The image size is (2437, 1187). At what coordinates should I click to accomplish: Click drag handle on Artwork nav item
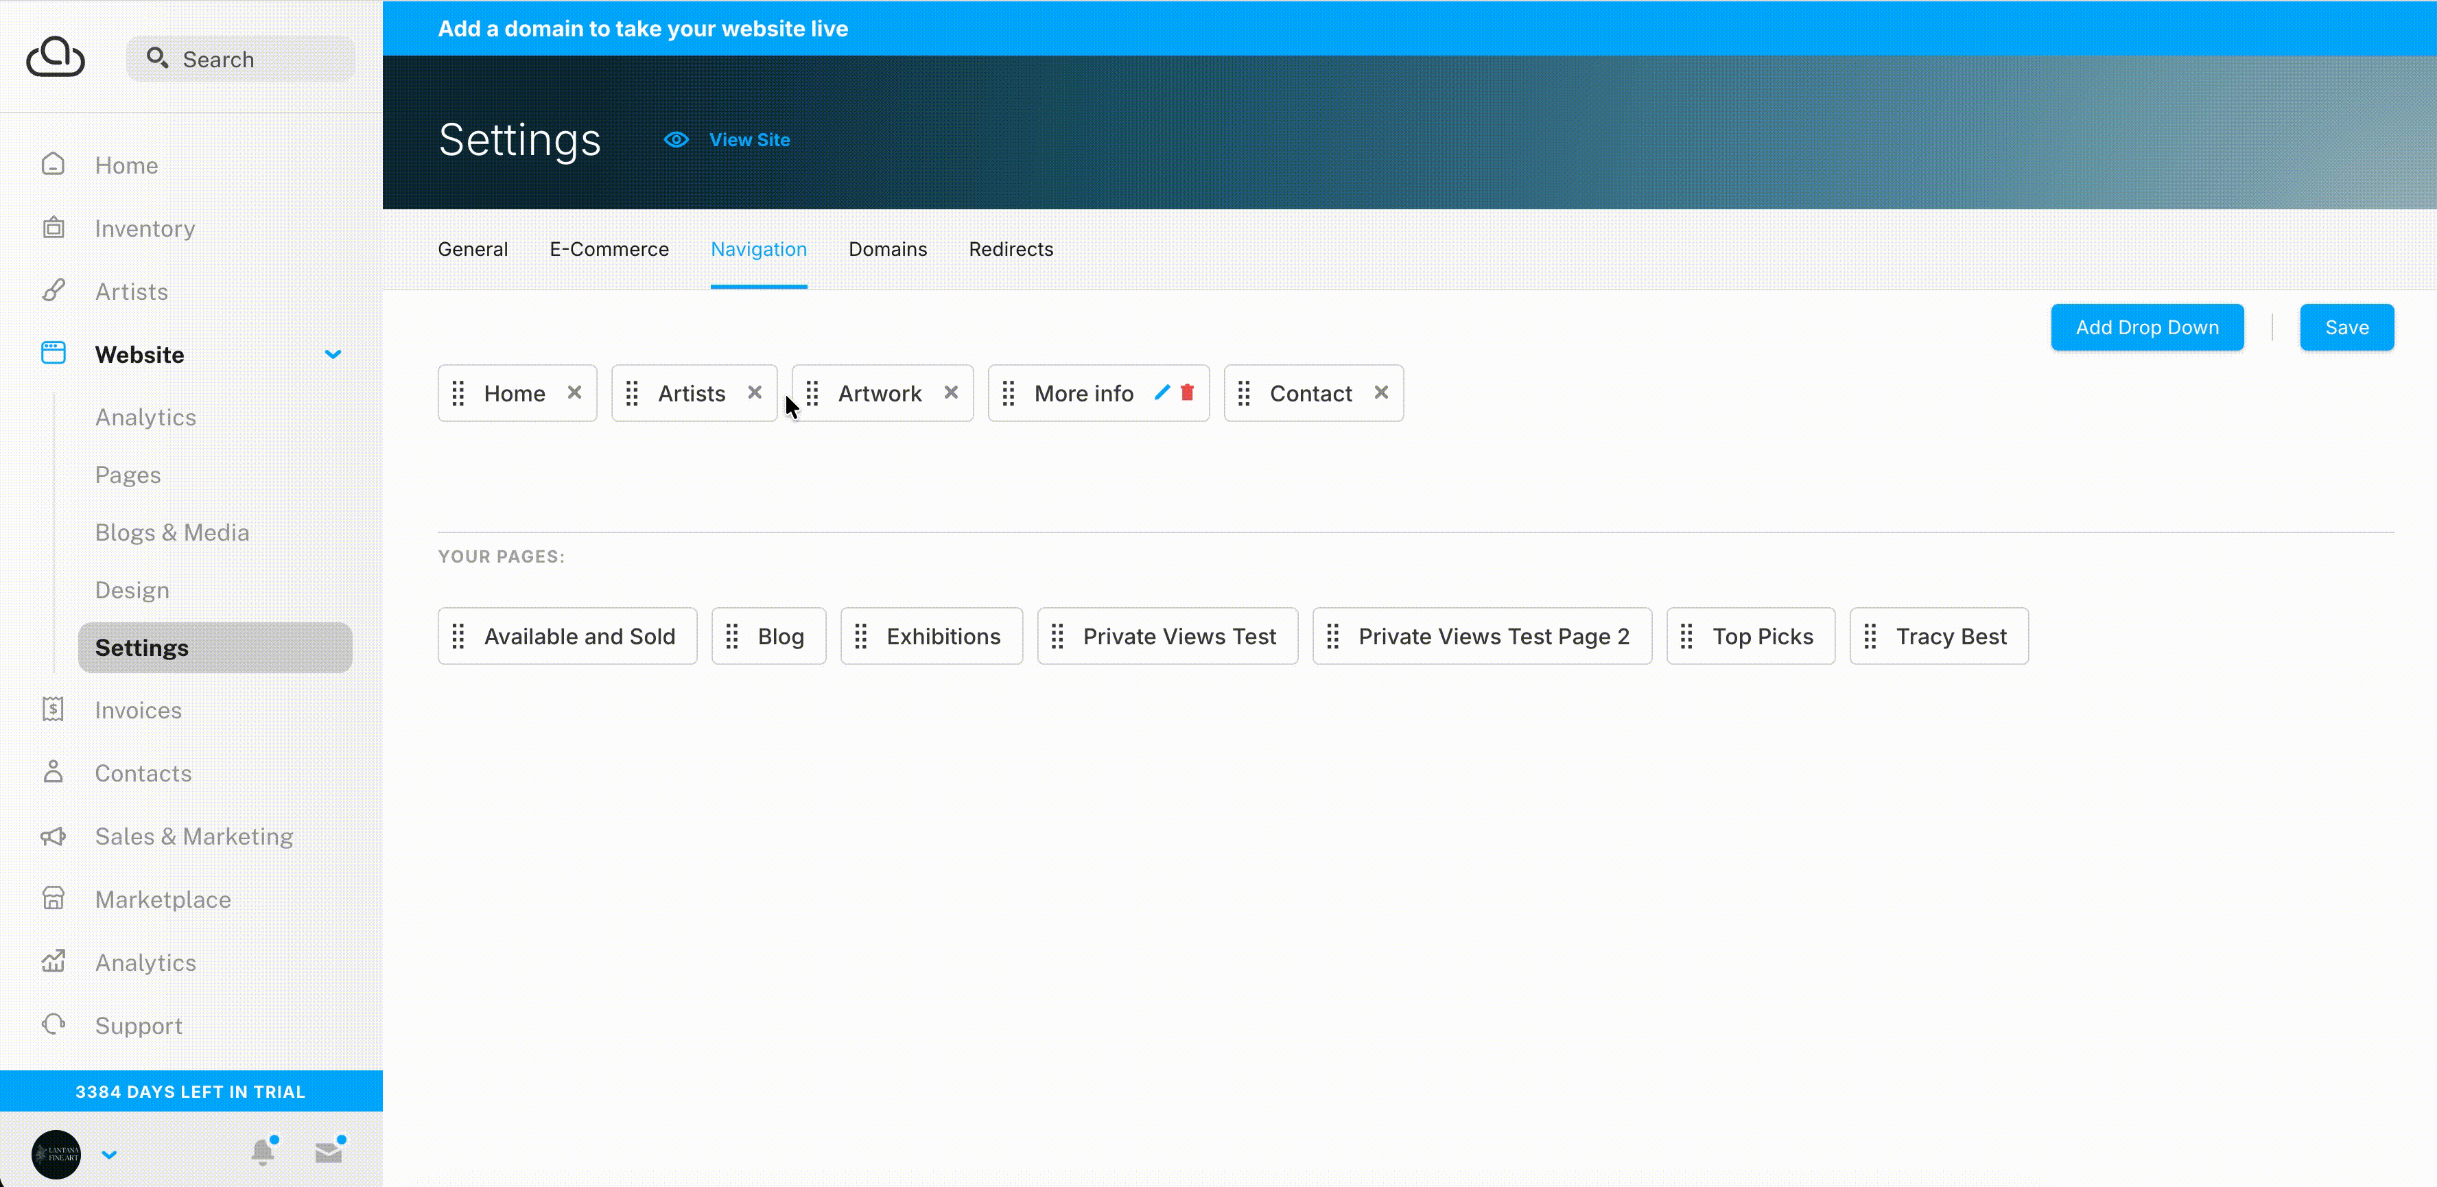click(812, 393)
